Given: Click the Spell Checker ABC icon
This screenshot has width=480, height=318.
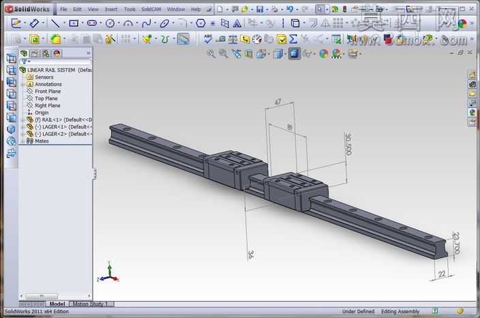Looking at the screenshot, I should click(x=208, y=39).
